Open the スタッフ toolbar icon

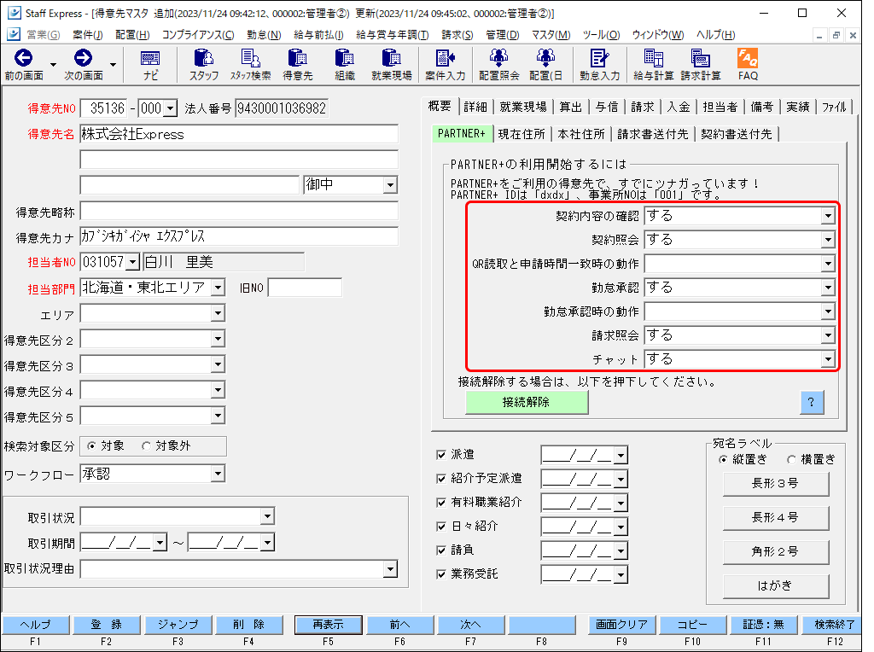[203, 58]
